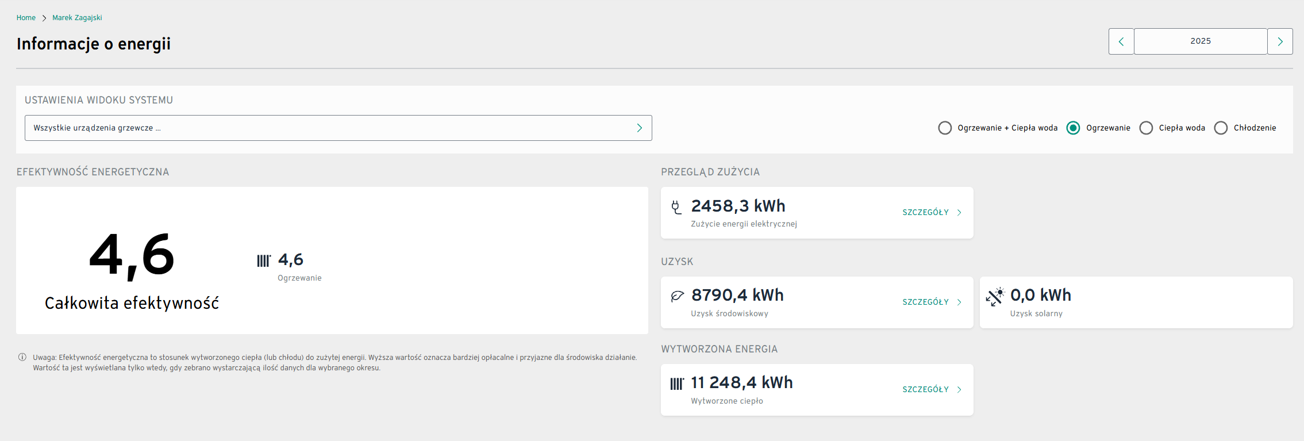Select the Ciepła woda radio button
1304x441 pixels.
point(1146,128)
